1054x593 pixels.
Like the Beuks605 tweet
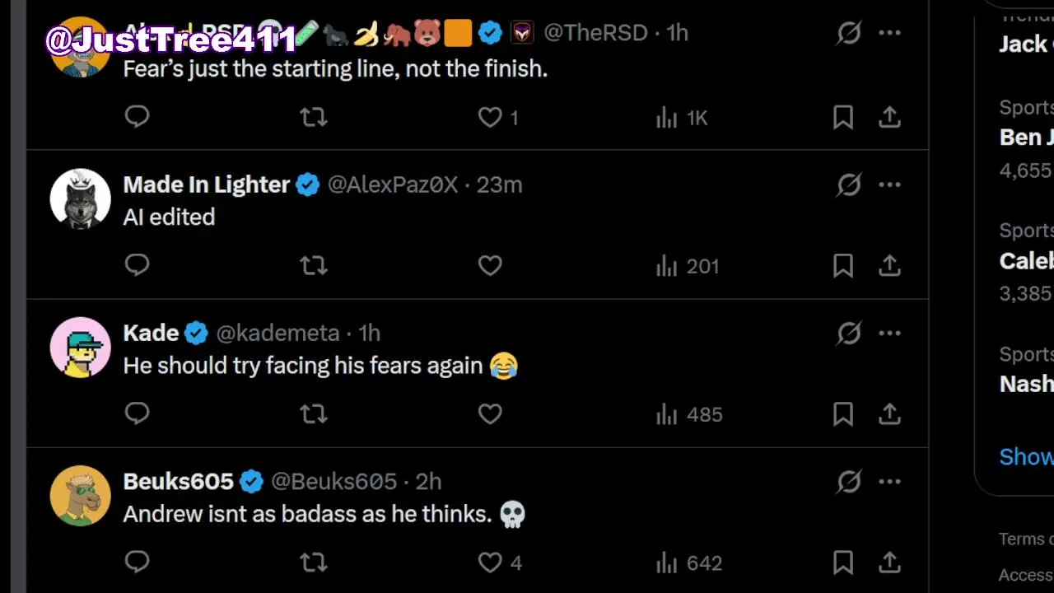491,563
